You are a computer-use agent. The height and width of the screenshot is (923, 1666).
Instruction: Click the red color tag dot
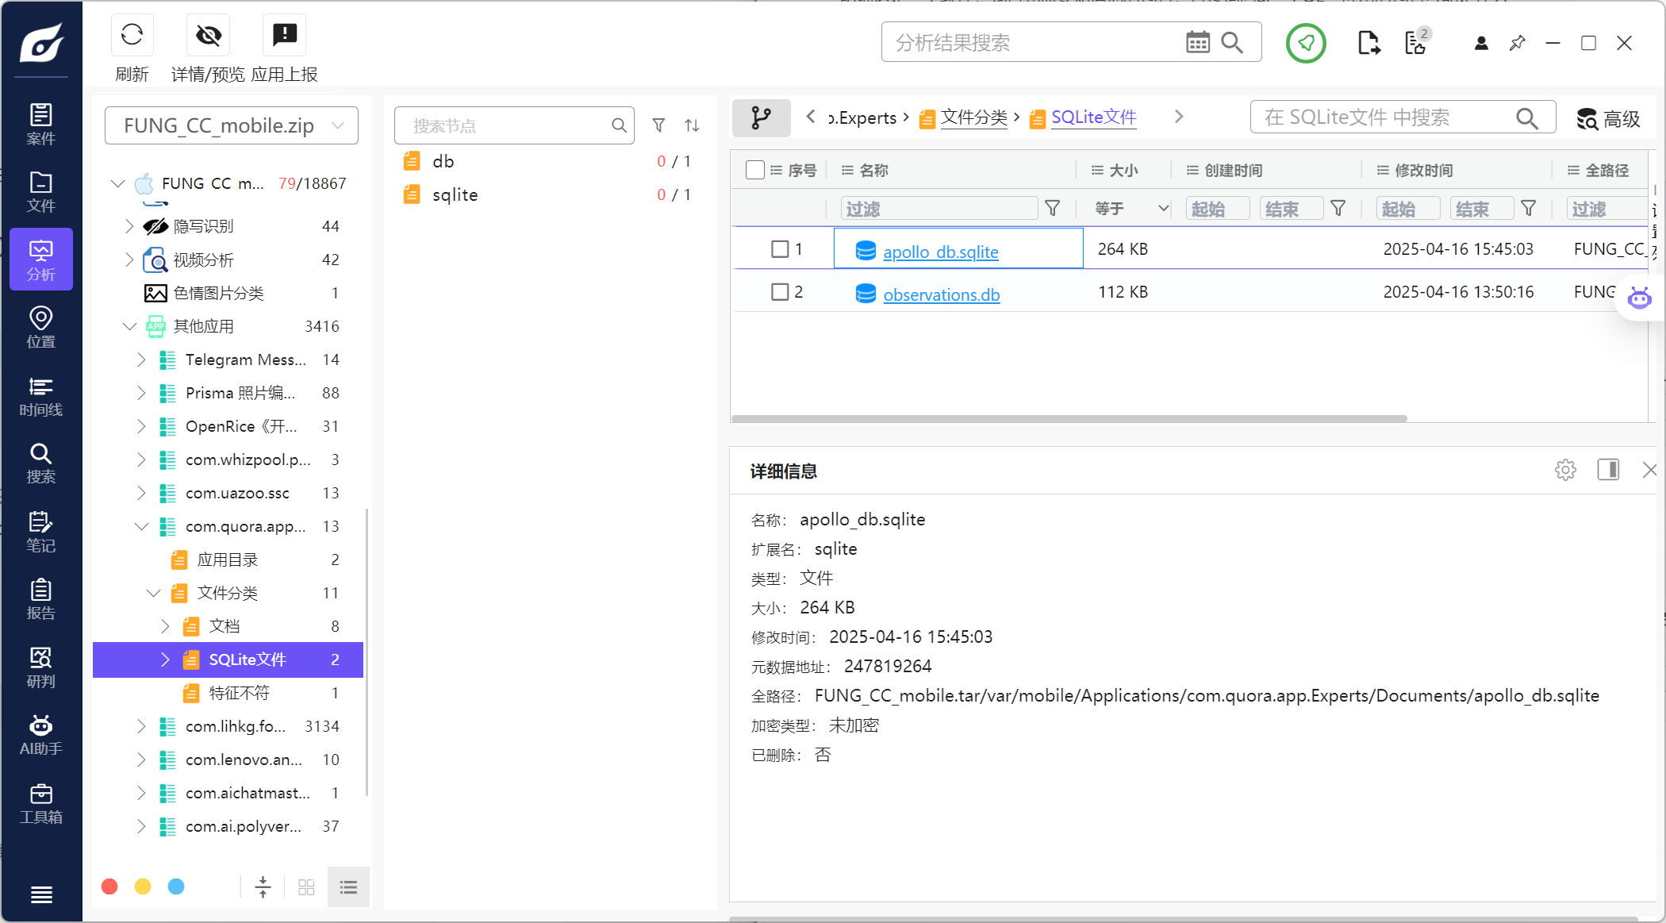[x=110, y=886]
